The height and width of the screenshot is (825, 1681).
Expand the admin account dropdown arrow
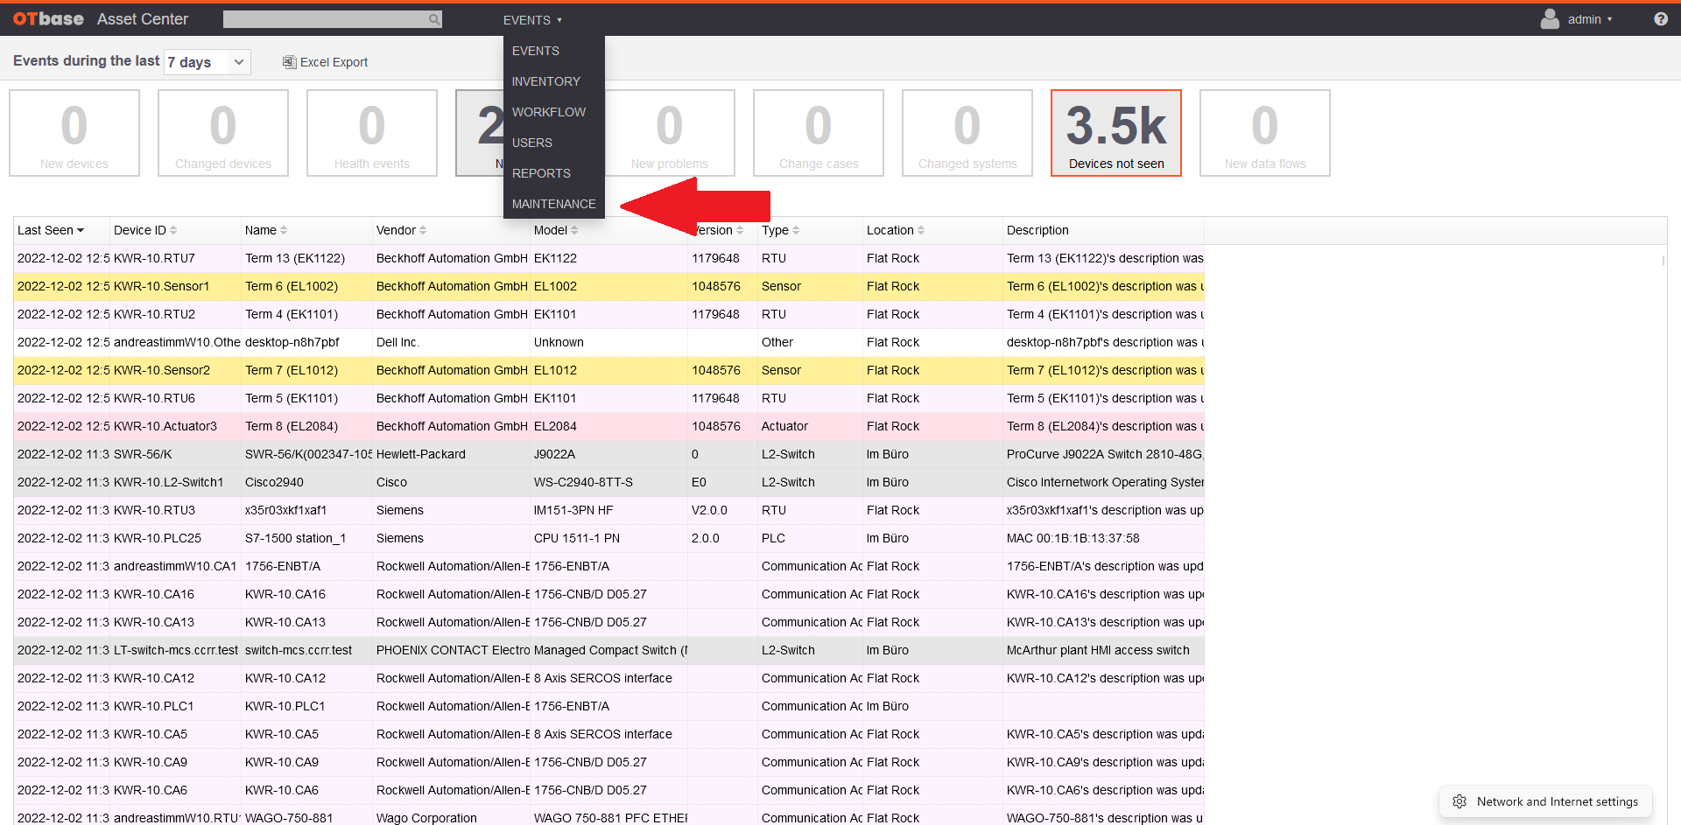pos(1609,19)
